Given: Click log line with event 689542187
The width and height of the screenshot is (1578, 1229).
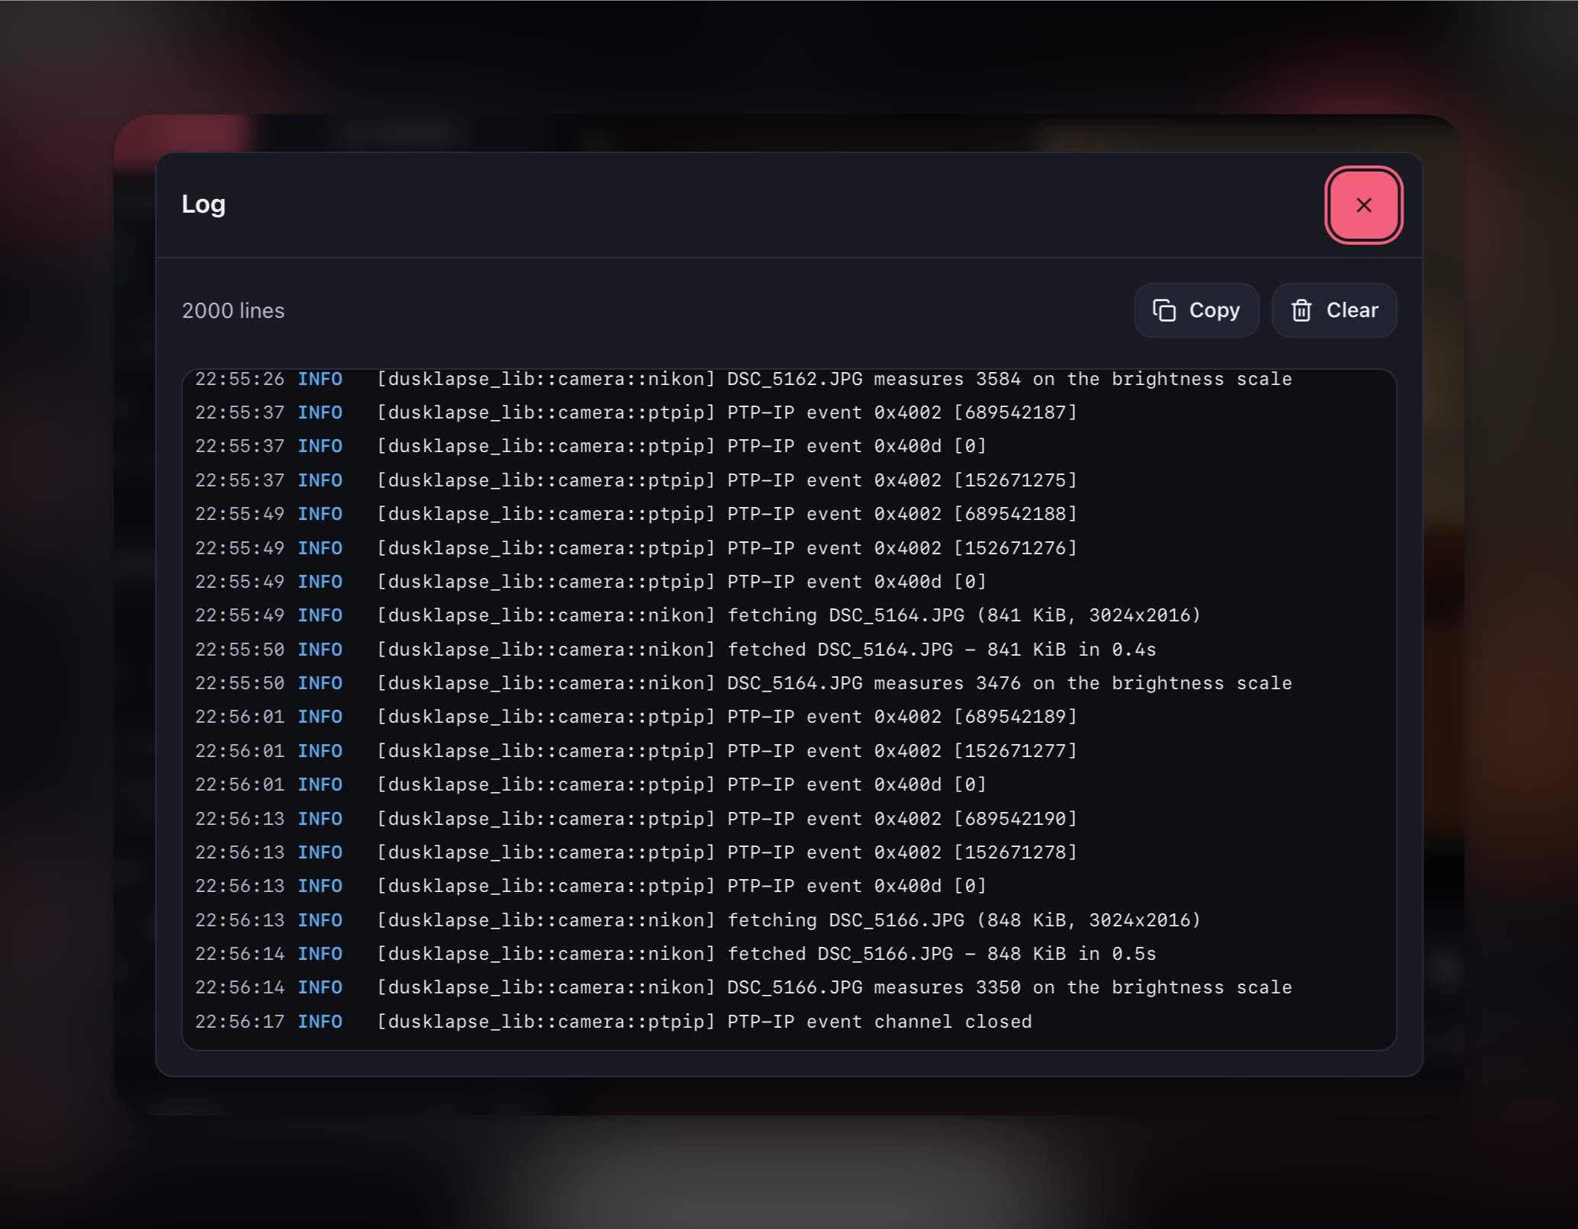Looking at the screenshot, I should 789,412.
